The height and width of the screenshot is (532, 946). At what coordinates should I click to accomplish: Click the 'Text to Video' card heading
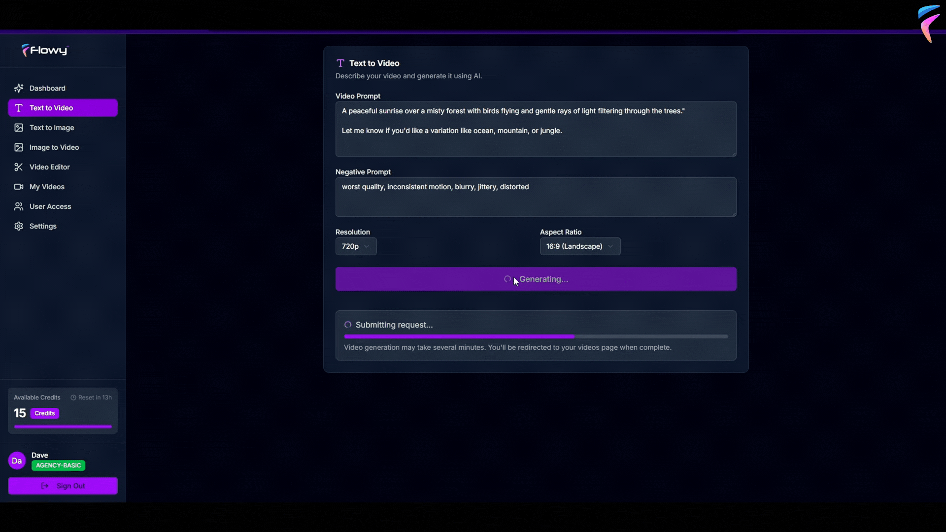point(374,63)
